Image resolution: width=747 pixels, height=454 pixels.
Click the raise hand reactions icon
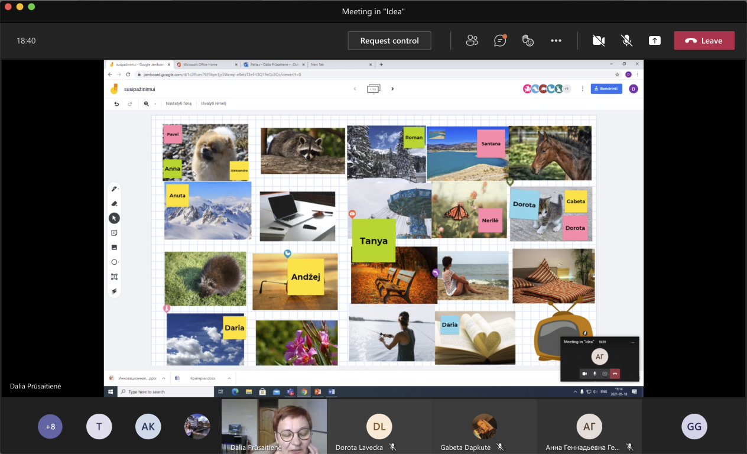[528, 41]
